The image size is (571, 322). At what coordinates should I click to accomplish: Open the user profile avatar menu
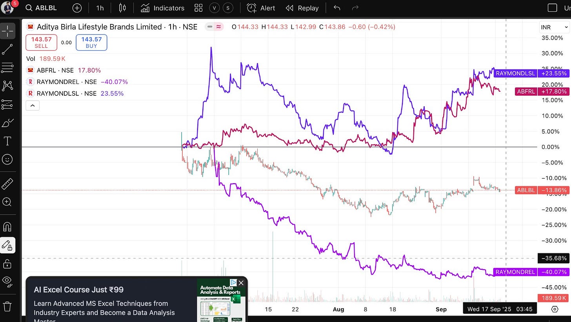point(7,8)
